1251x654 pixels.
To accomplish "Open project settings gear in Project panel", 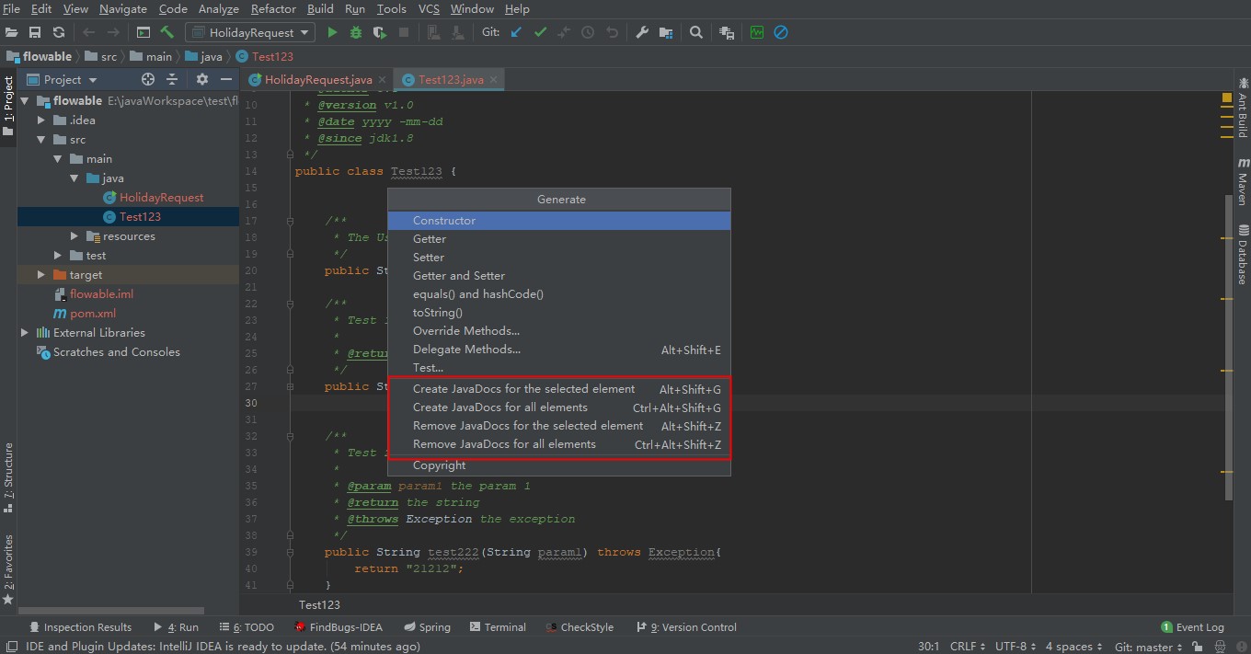I will (x=202, y=79).
